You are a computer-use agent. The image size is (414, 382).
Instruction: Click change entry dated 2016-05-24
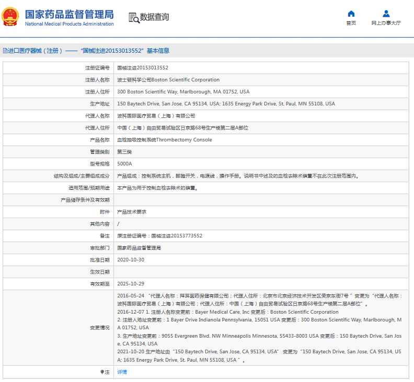(260, 300)
